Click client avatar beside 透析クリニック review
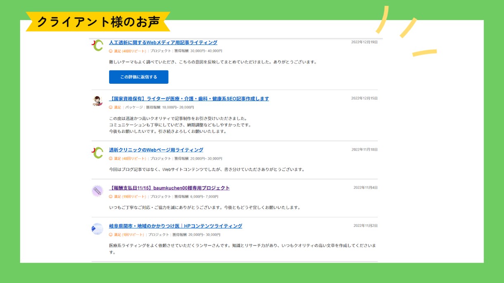504x283 pixels. 97,153
